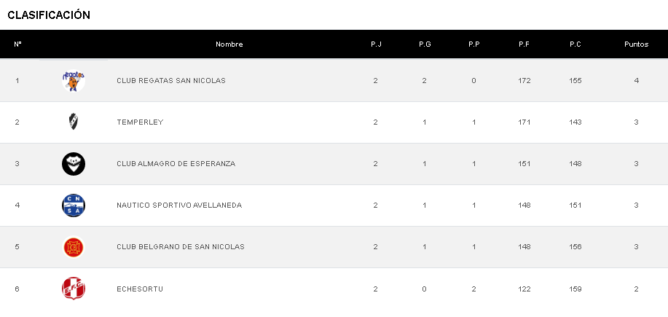Click the P.F column header
Viewport: 668px width, 317px height.
click(524, 44)
